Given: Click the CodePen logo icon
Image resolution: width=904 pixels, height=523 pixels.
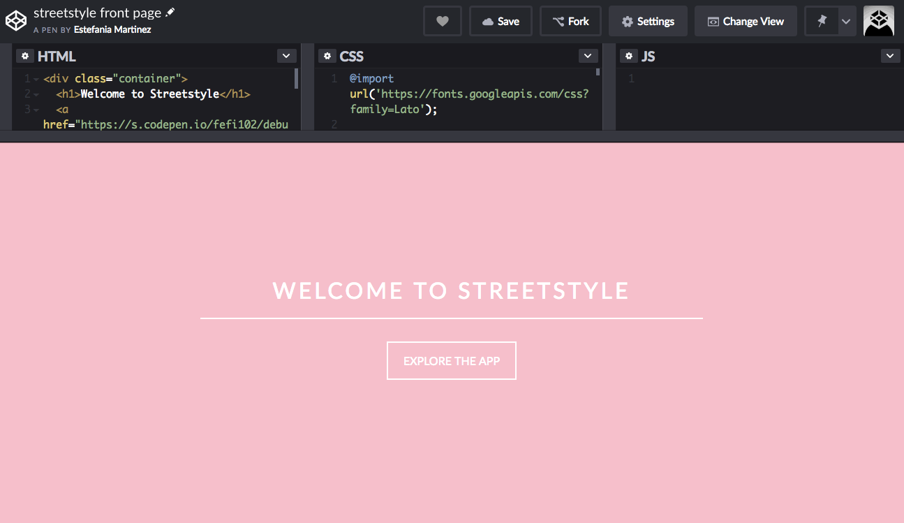Looking at the screenshot, I should pyautogui.click(x=16, y=21).
